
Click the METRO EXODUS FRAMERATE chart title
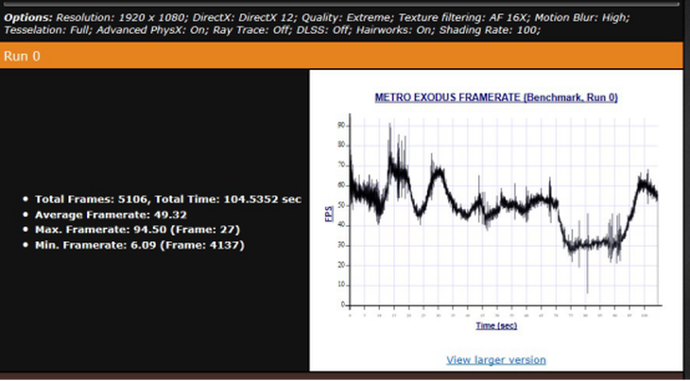pyautogui.click(x=496, y=97)
